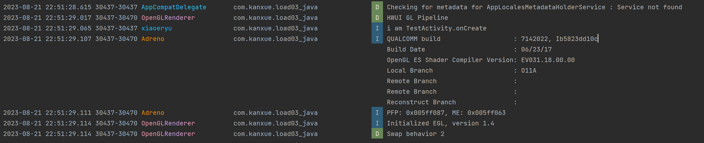Click the I badge beside Initialized EGL message
Viewport: 704px width, 143px height.
tap(377, 123)
